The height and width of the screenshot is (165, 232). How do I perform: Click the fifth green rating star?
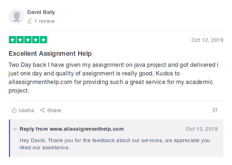point(43,40)
